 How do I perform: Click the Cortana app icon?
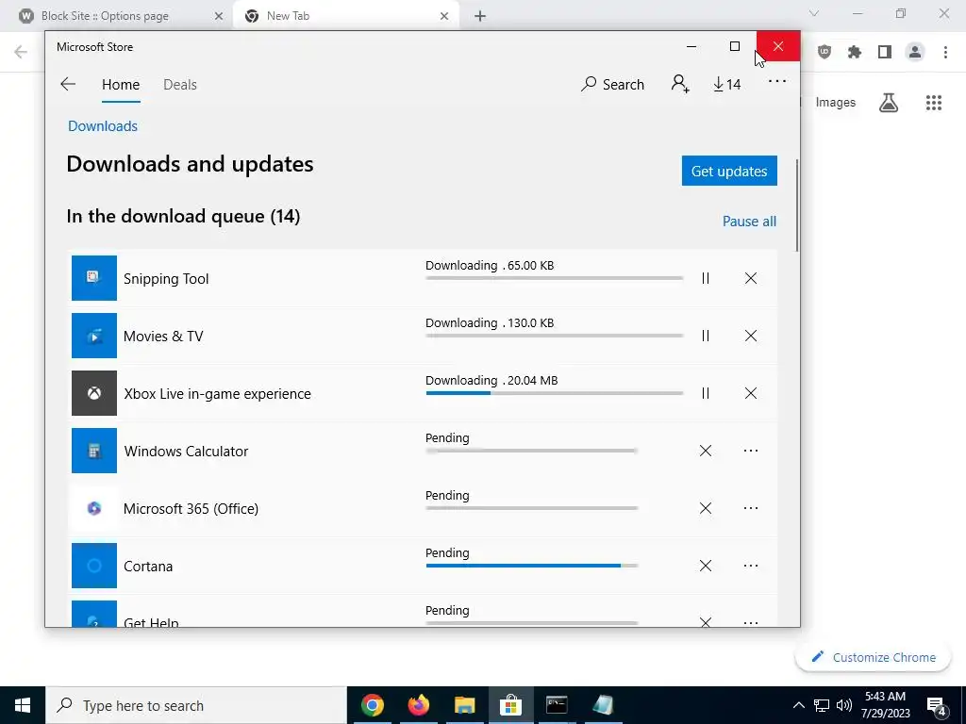point(94,566)
